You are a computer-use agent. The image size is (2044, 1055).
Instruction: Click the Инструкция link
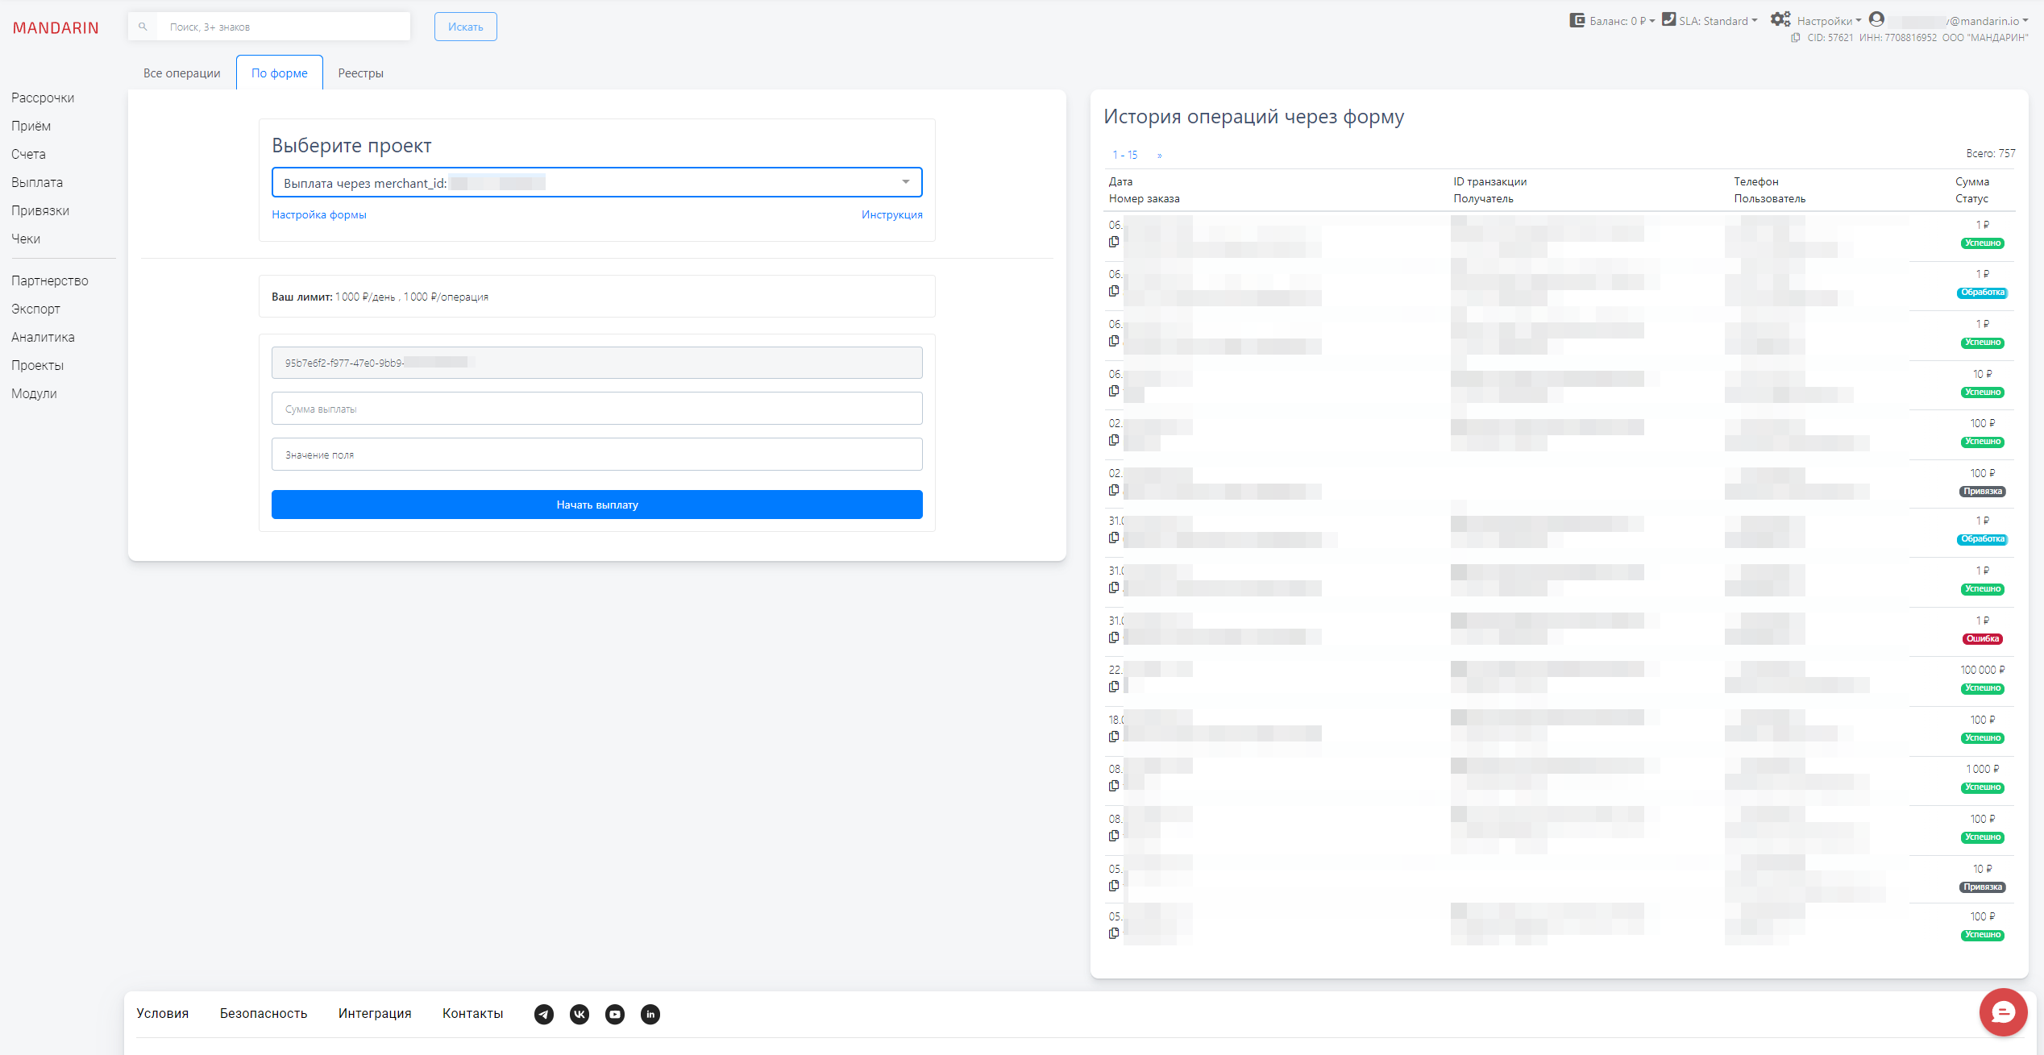click(x=891, y=214)
